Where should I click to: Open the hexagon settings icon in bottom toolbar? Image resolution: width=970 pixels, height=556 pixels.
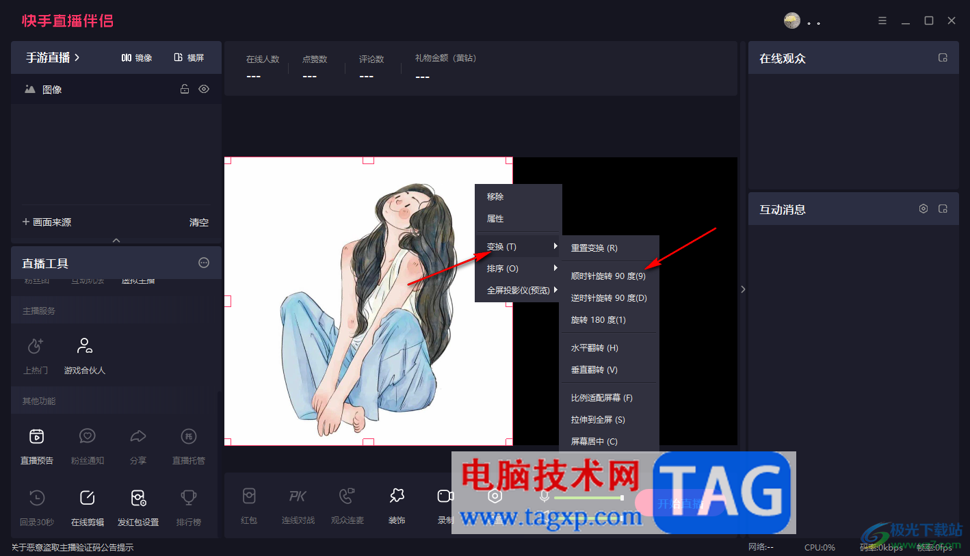tap(495, 497)
